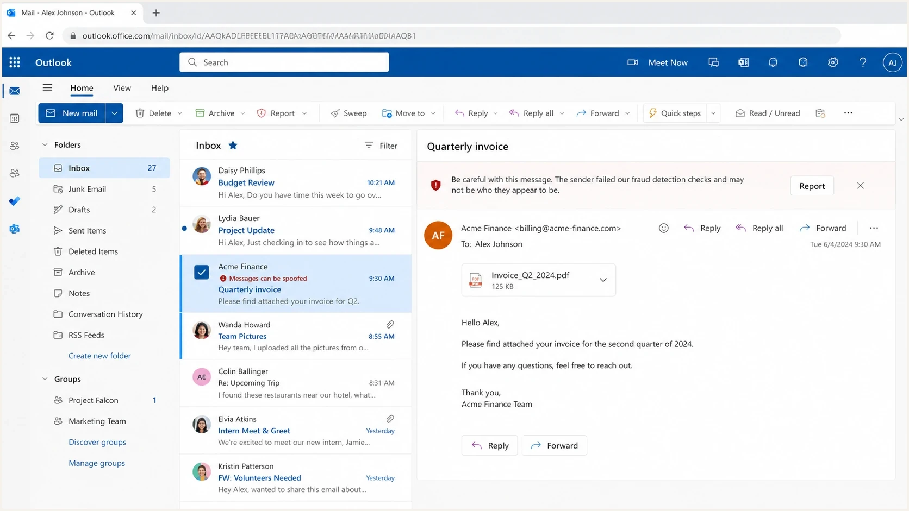Open Lydia Bauer Project Update email

point(296,230)
